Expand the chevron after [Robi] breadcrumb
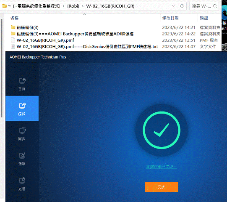Image resolution: width=227 pixels, height=202 pixels. 83,6
